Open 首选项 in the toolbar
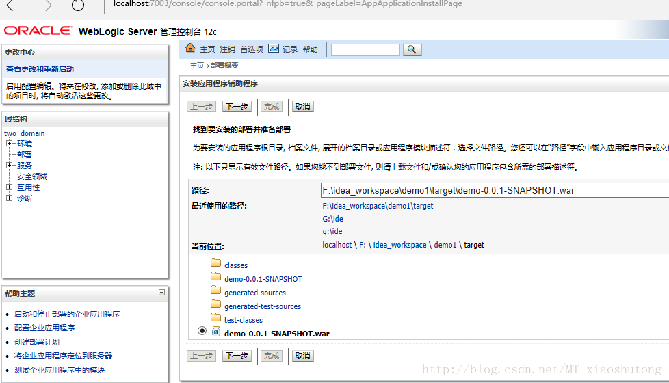Screen dimensions: 669x383 (251, 49)
